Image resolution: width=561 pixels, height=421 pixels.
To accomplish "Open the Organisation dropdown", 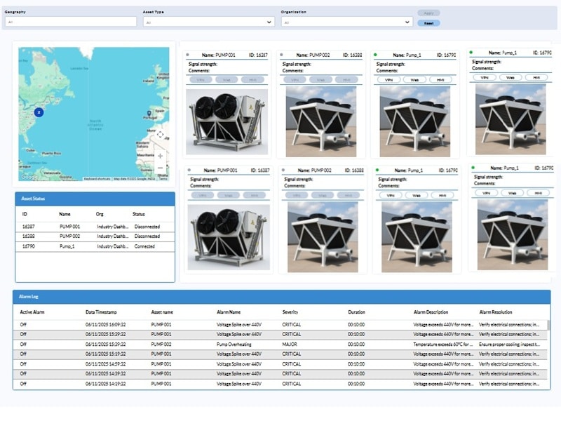I will click(x=347, y=20).
